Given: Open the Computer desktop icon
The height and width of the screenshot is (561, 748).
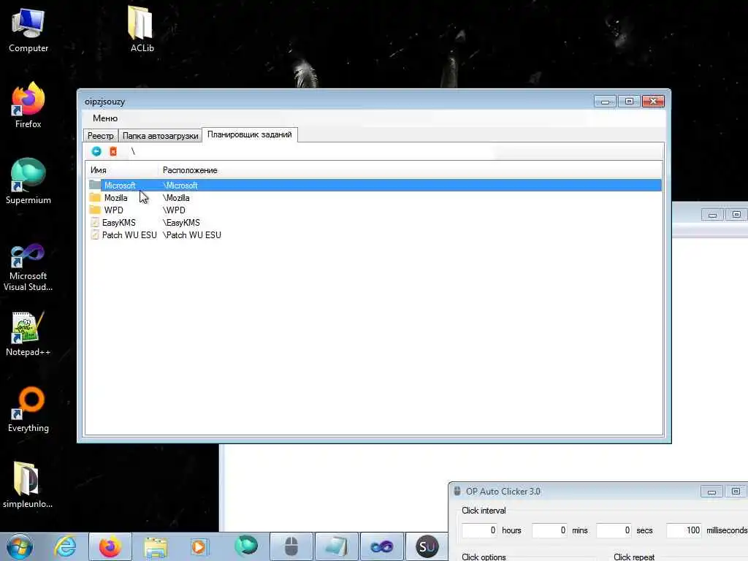Looking at the screenshot, I should pos(28,31).
